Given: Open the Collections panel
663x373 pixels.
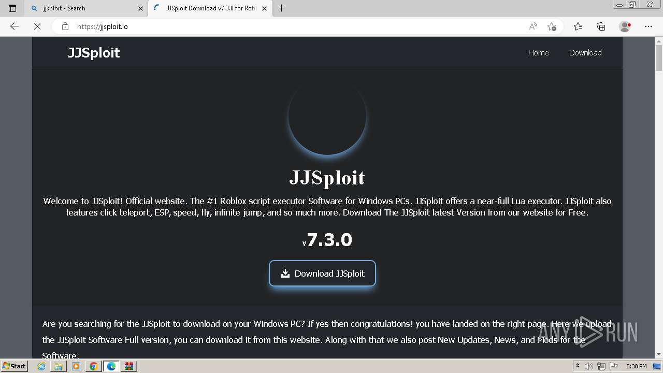Looking at the screenshot, I should (601, 26).
